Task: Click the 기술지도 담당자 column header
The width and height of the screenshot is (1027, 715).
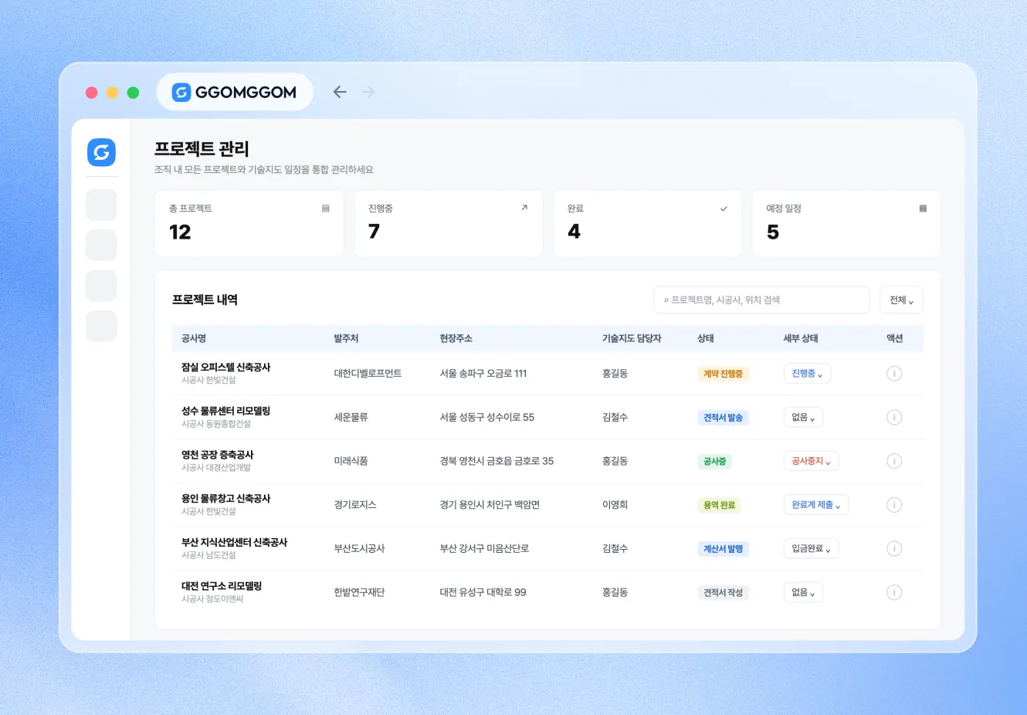Action: [632, 338]
